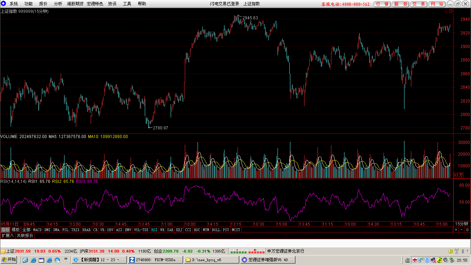Open the 功能 menu
Image resolution: width=471 pixels, height=265 pixels.
pyautogui.click(x=29, y=4)
